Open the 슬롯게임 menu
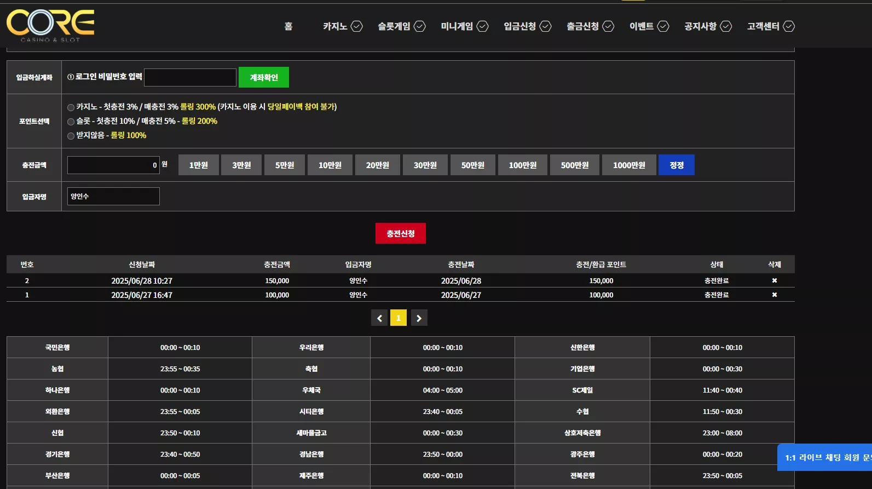The height and width of the screenshot is (489, 872). (x=394, y=26)
